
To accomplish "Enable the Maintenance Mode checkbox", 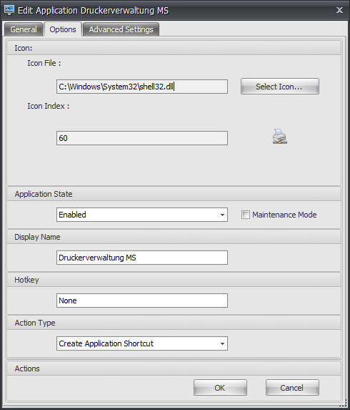I will pyautogui.click(x=245, y=215).
